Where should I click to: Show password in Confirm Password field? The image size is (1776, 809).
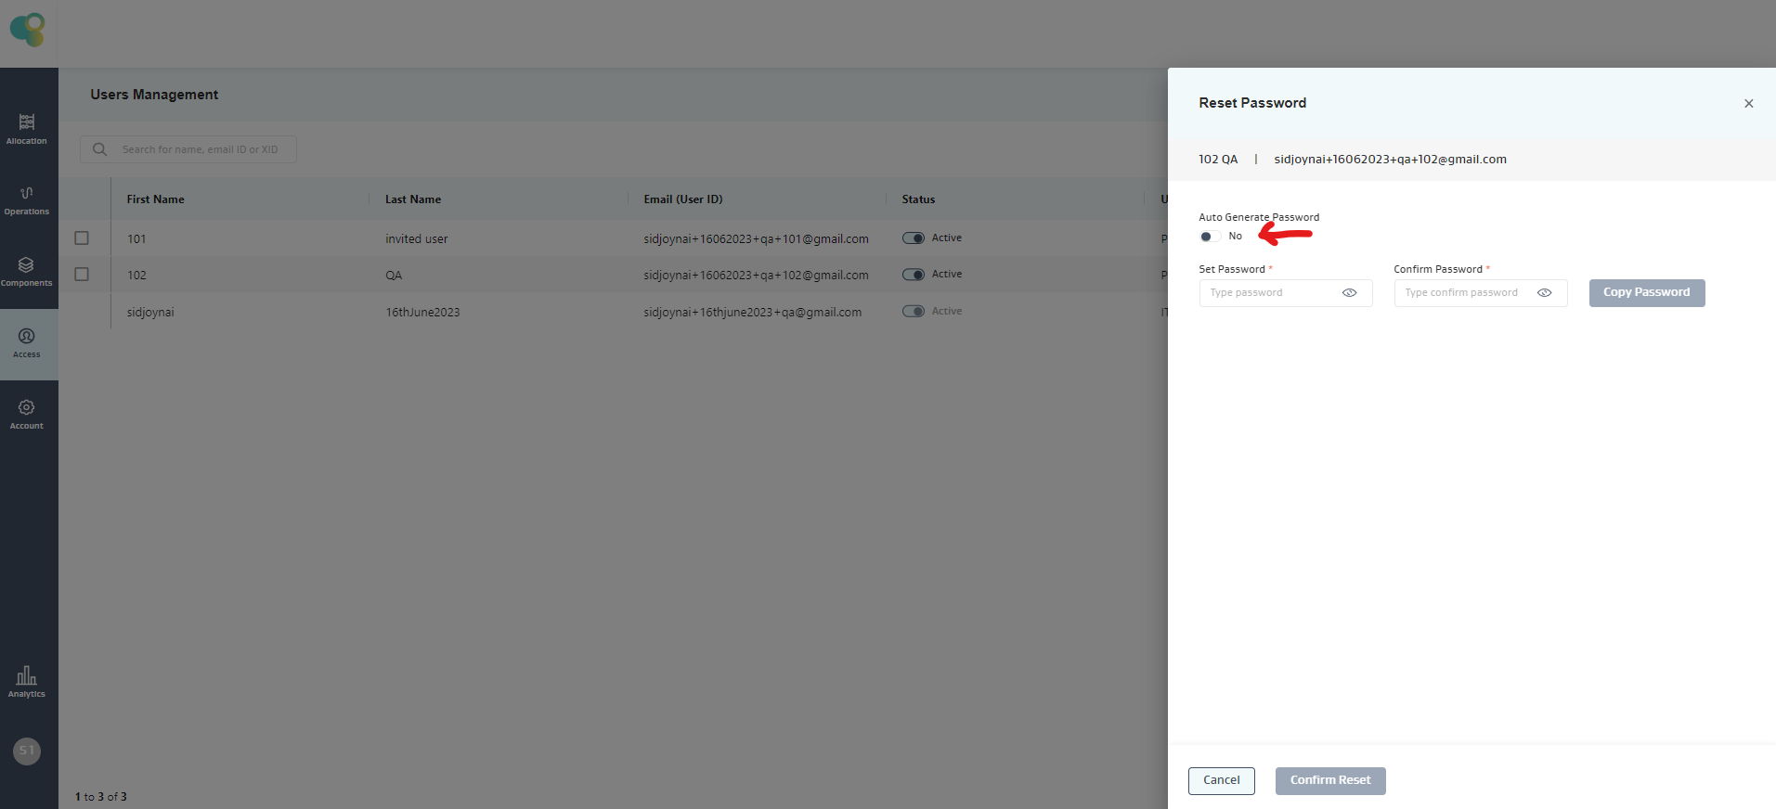coord(1545,293)
